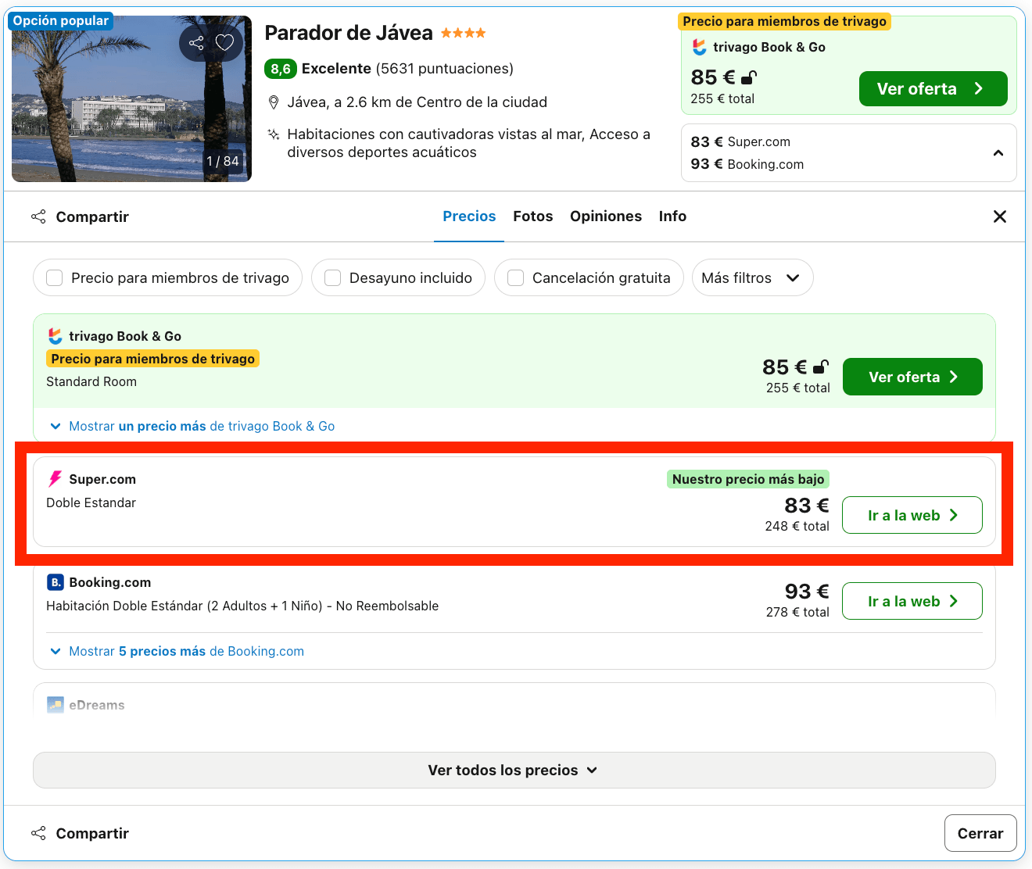Click the unlock icon next to top 85 € price
This screenshot has height=869, width=1032.
point(749,77)
